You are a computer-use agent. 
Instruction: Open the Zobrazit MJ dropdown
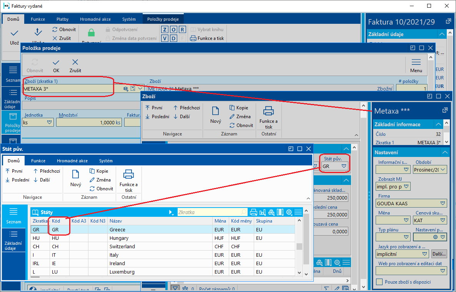[x=406, y=186]
